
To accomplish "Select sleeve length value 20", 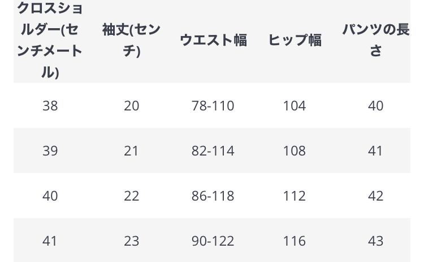I will 131,106.
